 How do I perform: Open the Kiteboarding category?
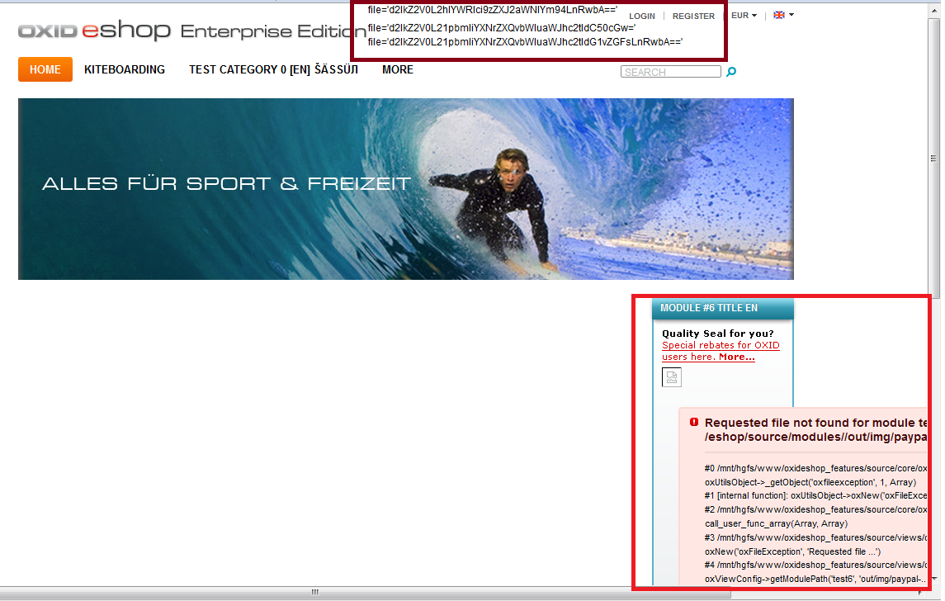125,70
